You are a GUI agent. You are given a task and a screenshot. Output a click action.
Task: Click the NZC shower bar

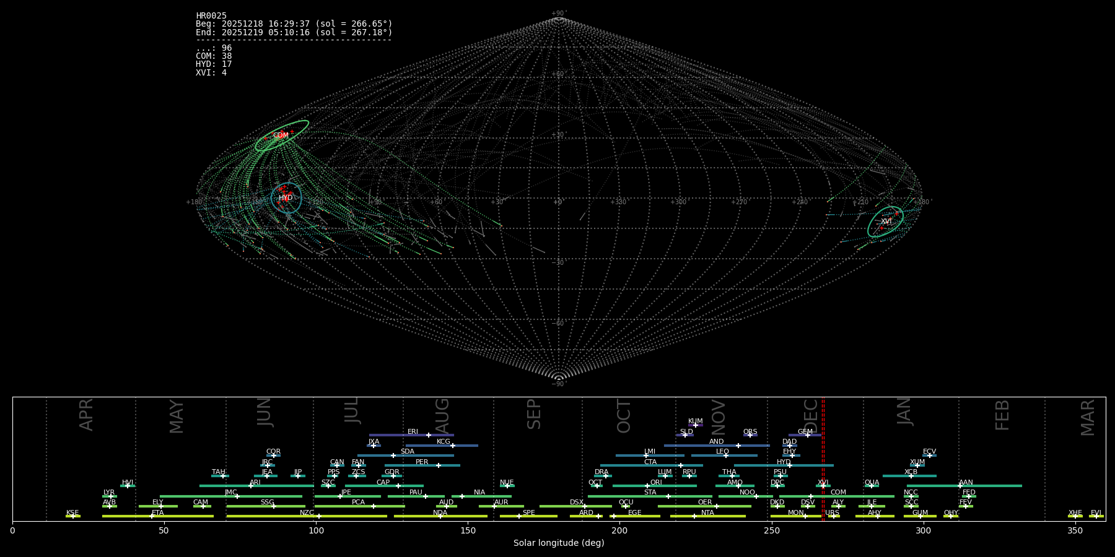pyautogui.click(x=307, y=516)
